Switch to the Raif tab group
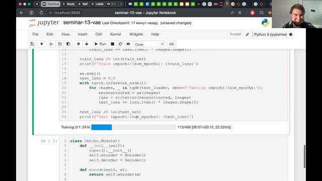Screen dimensions: 322x181 point(83,4)
